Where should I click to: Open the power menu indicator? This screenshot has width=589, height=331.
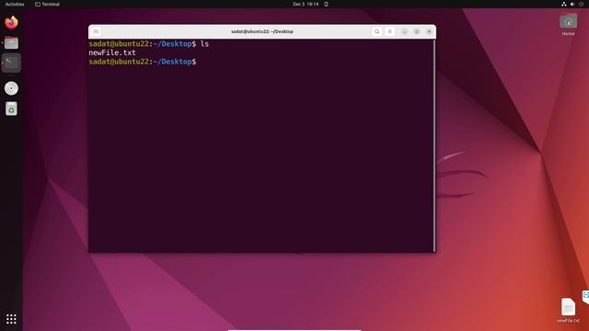(x=581, y=4)
